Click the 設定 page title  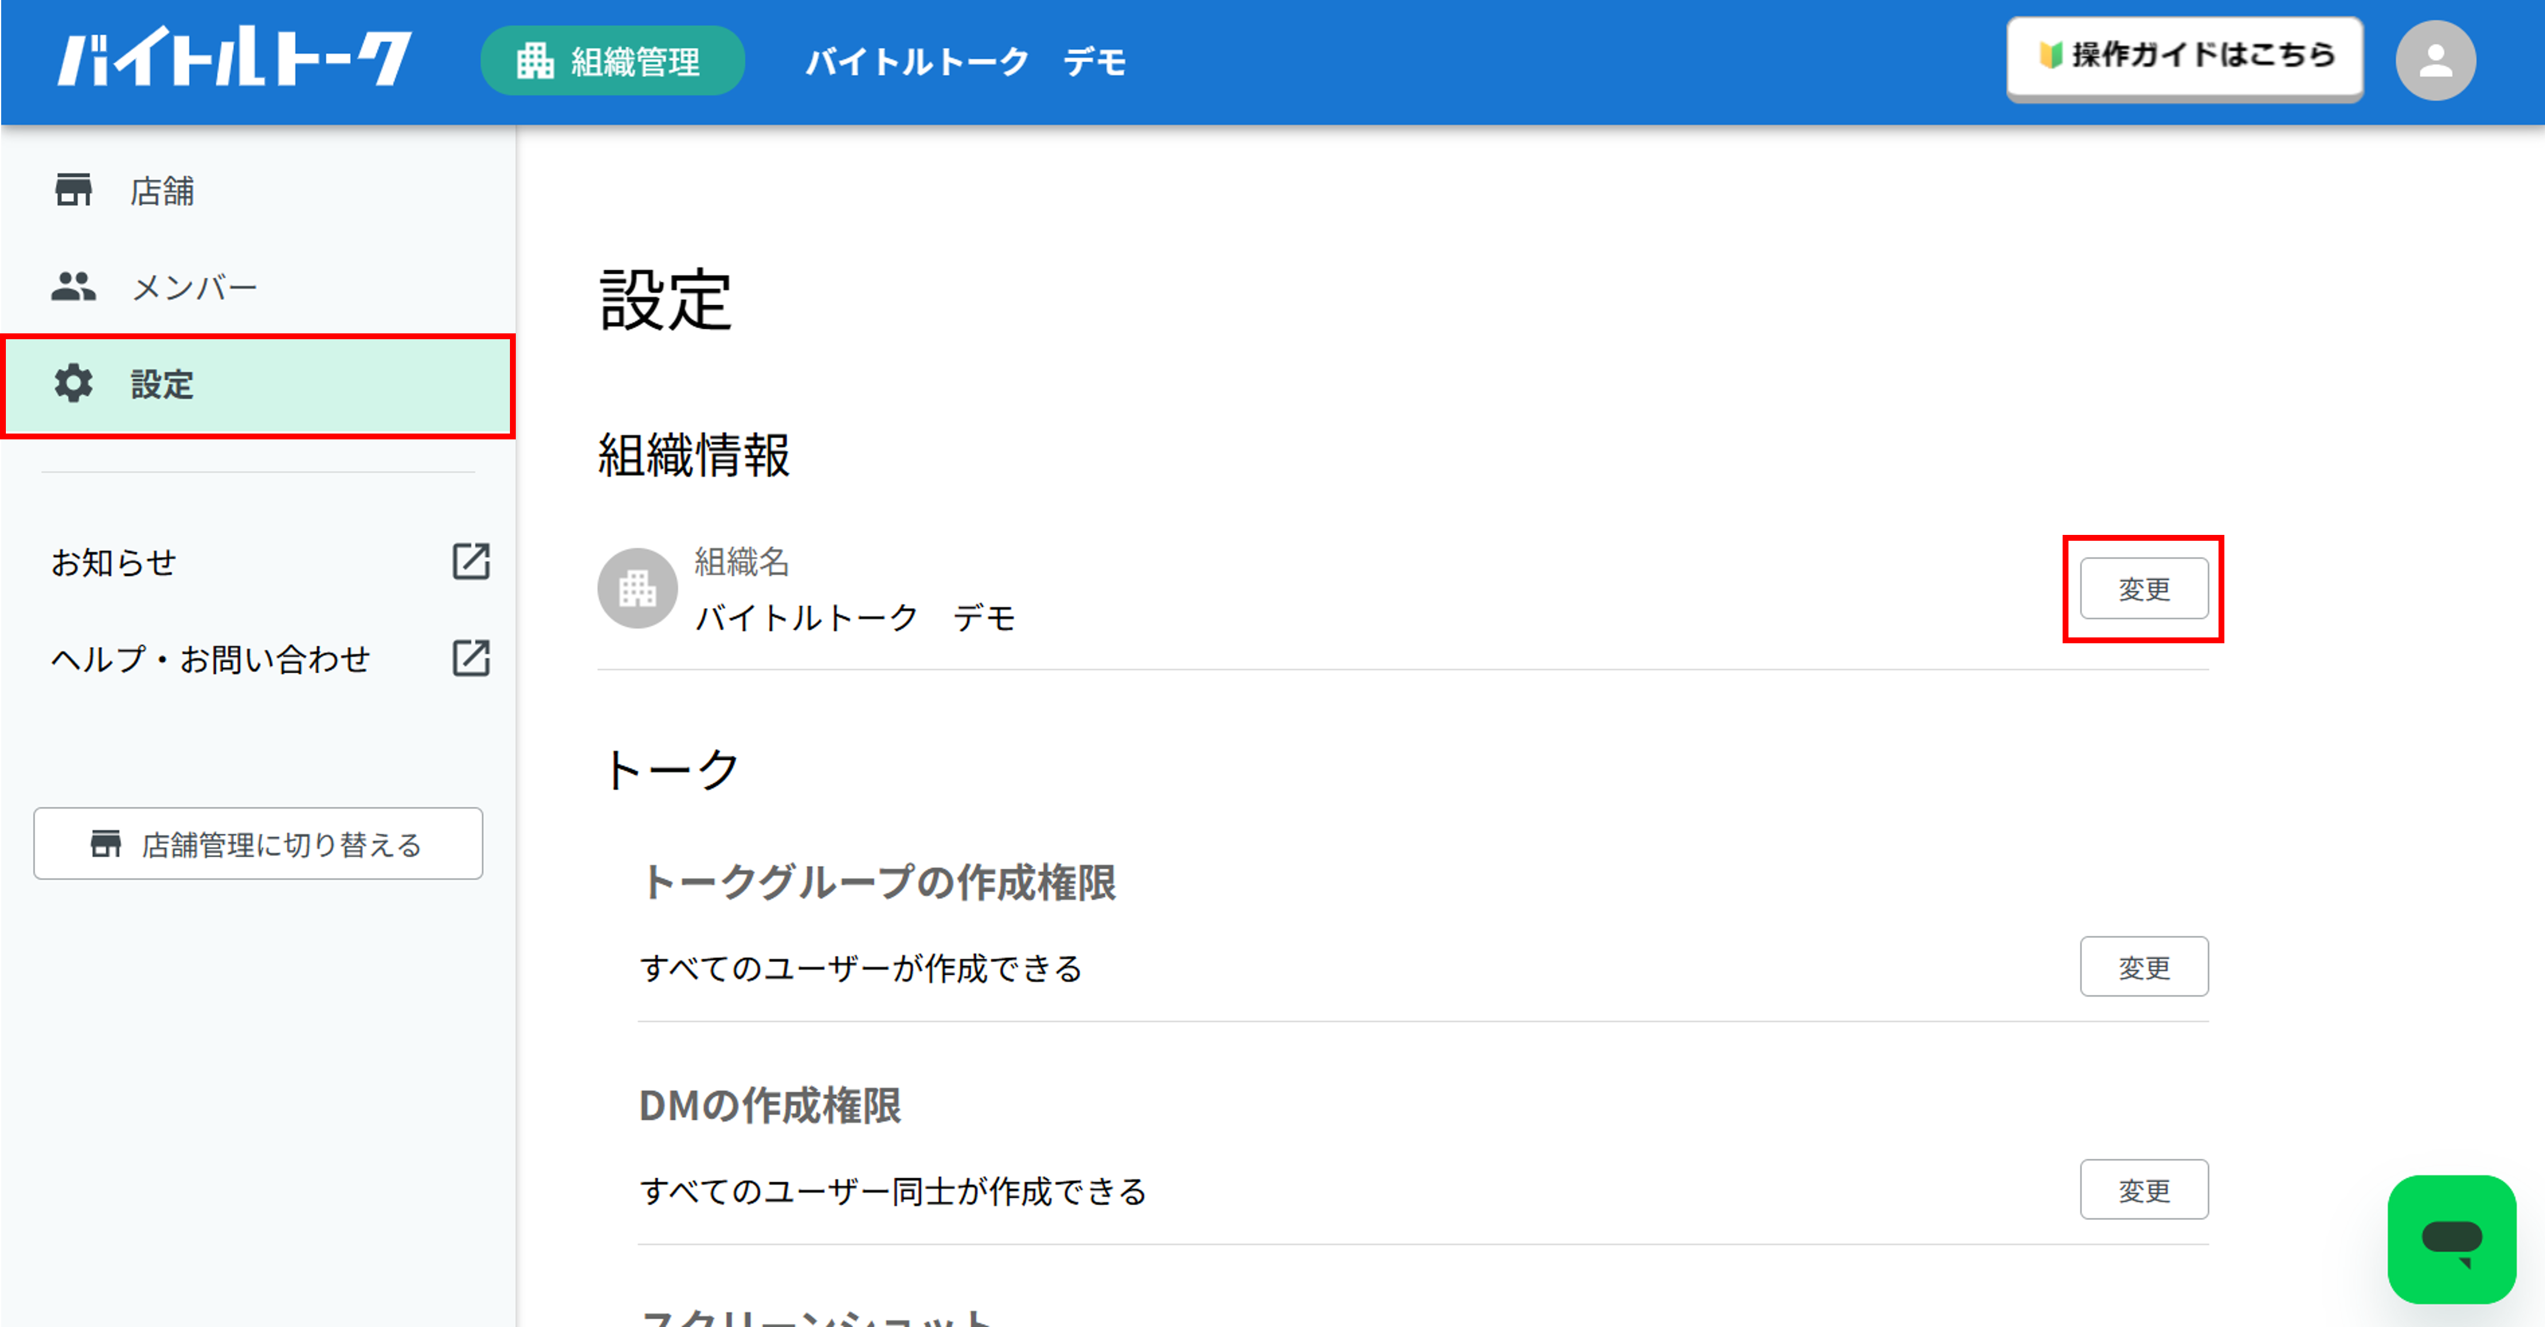(x=665, y=300)
